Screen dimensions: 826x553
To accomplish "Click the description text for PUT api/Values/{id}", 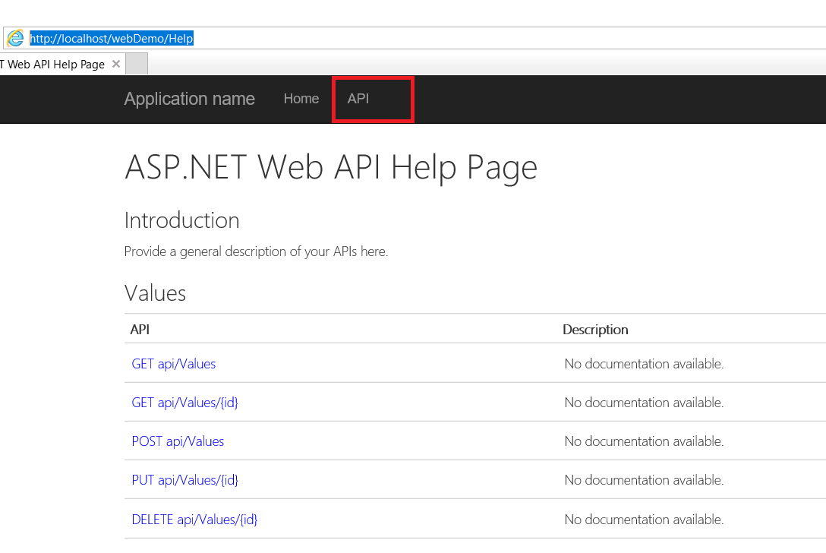I will [x=644, y=480].
